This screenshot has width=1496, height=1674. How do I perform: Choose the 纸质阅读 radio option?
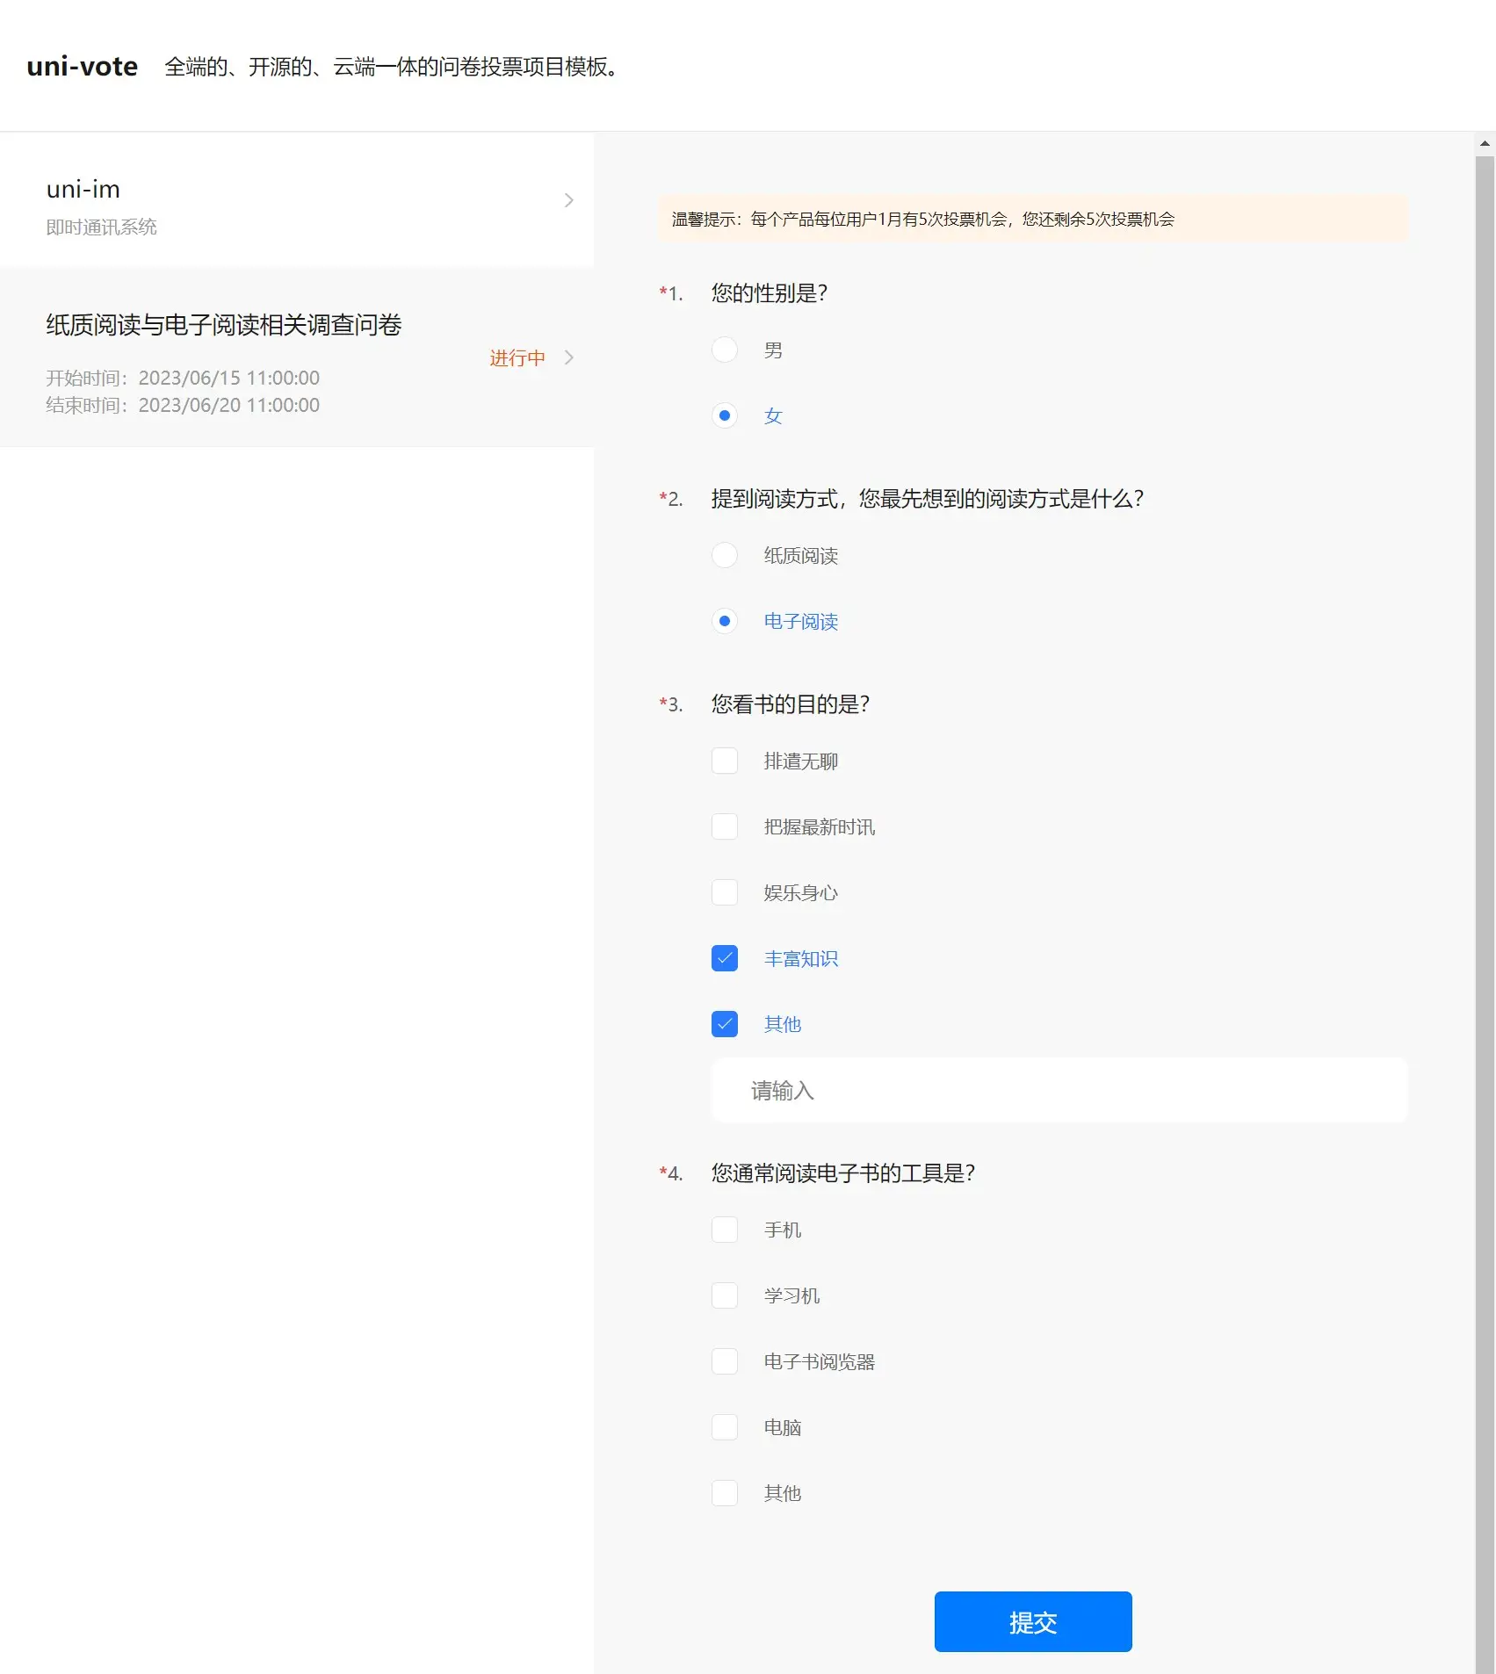click(725, 555)
